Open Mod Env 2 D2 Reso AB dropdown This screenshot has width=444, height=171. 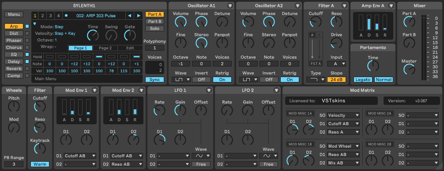(127, 164)
